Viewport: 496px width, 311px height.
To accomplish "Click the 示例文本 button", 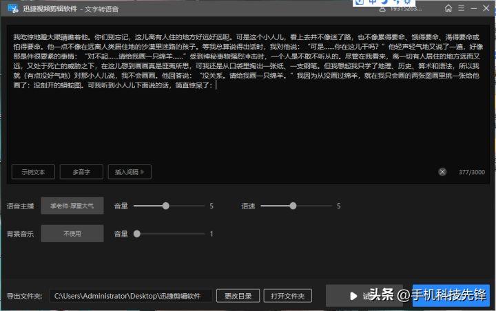I will (x=33, y=172).
